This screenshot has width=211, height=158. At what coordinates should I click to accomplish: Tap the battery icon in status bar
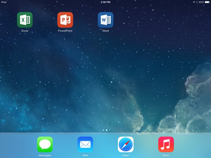[x=207, y=2]
